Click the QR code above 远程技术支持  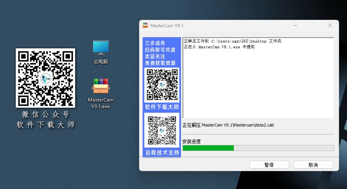click(x=162, y=130)
